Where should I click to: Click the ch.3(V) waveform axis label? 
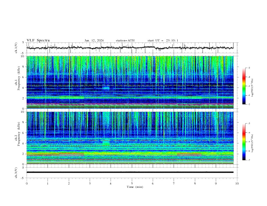tap(16, 173)
